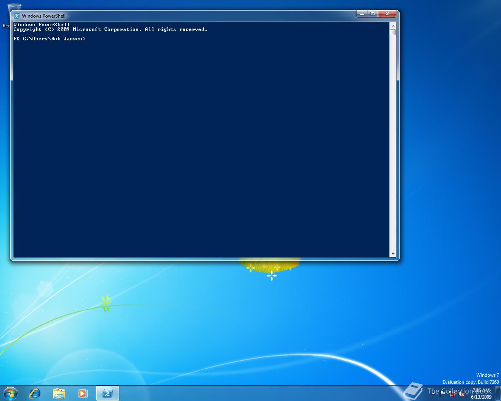This screenshot has height=401, width=501.
Task: Click the 'Copyright (C) 2009 Microsoft Corporation' line
Action: tap(110, 29)
